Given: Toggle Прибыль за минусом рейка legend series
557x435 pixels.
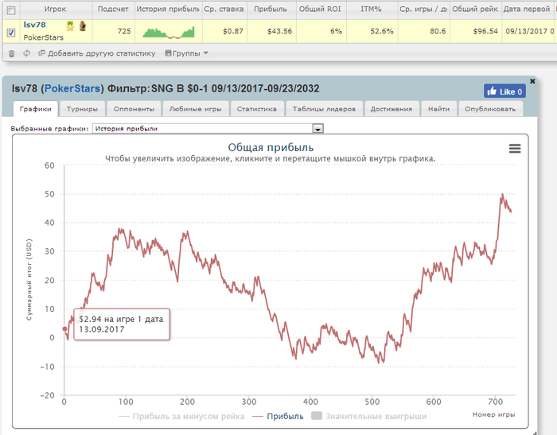Looking at the screenshot, I should point(181,416).
